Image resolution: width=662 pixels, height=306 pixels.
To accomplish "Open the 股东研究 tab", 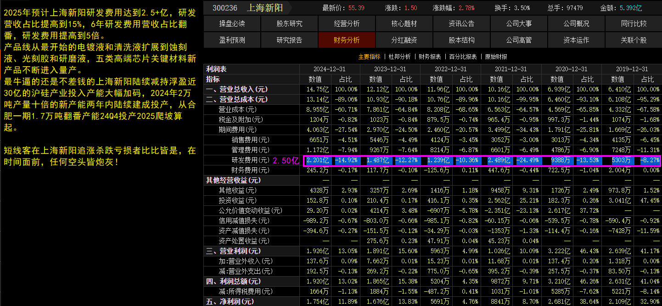I will tap(289, 23).
